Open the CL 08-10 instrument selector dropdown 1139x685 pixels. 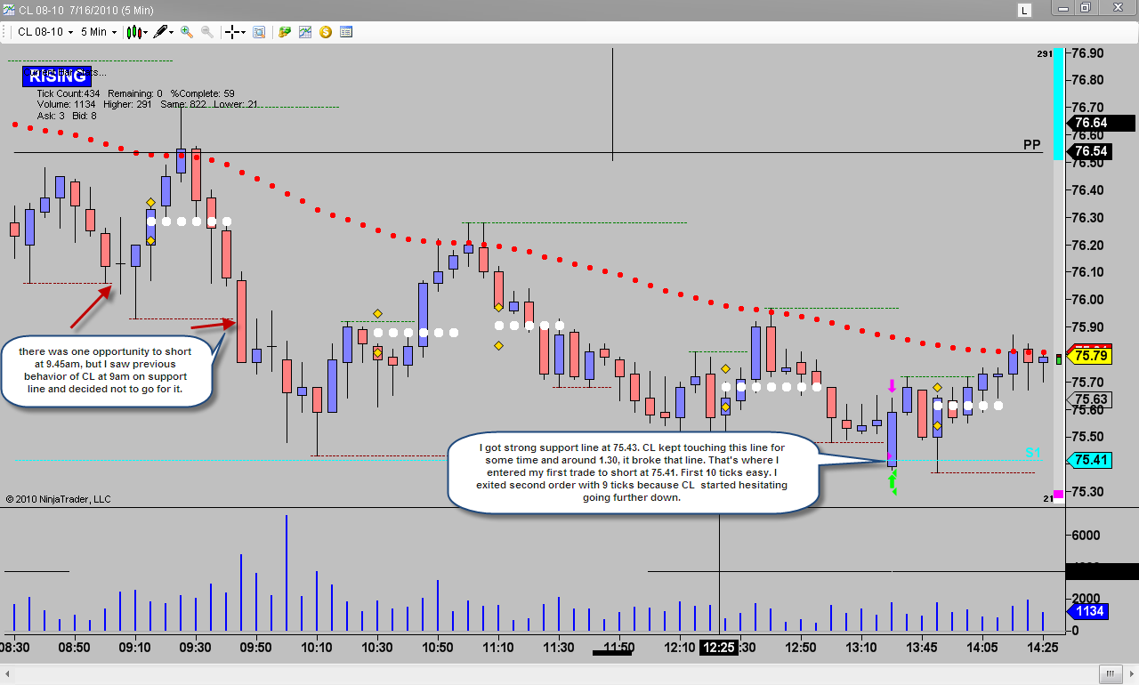pos(44,32)
